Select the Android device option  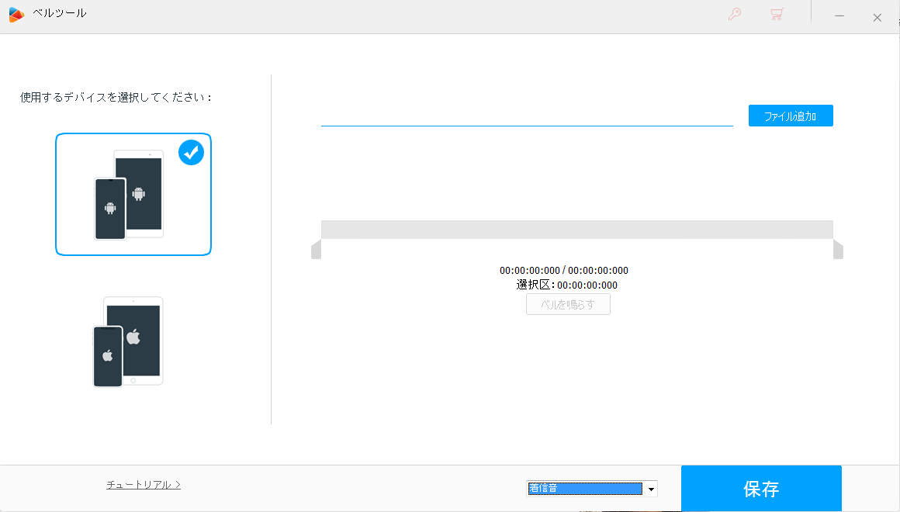tap(133, 194)
